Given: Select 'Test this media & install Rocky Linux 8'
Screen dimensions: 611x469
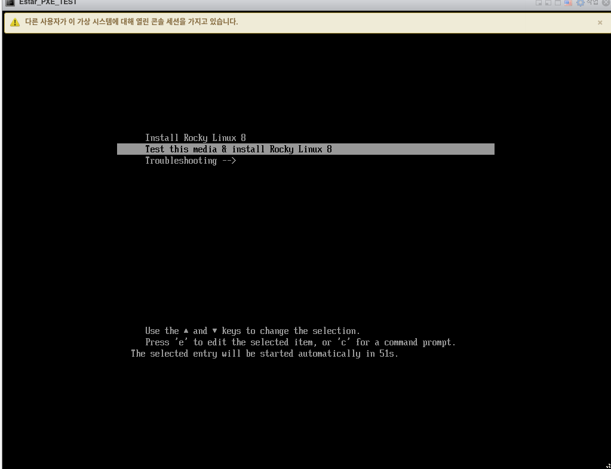Looking at the screenshot, I should (306, 149).
